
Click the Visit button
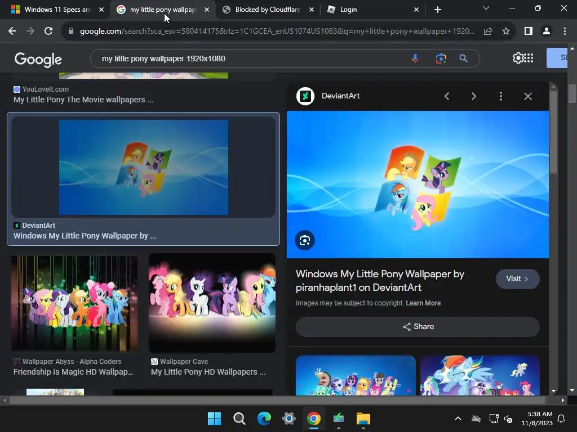pos(517,279)
